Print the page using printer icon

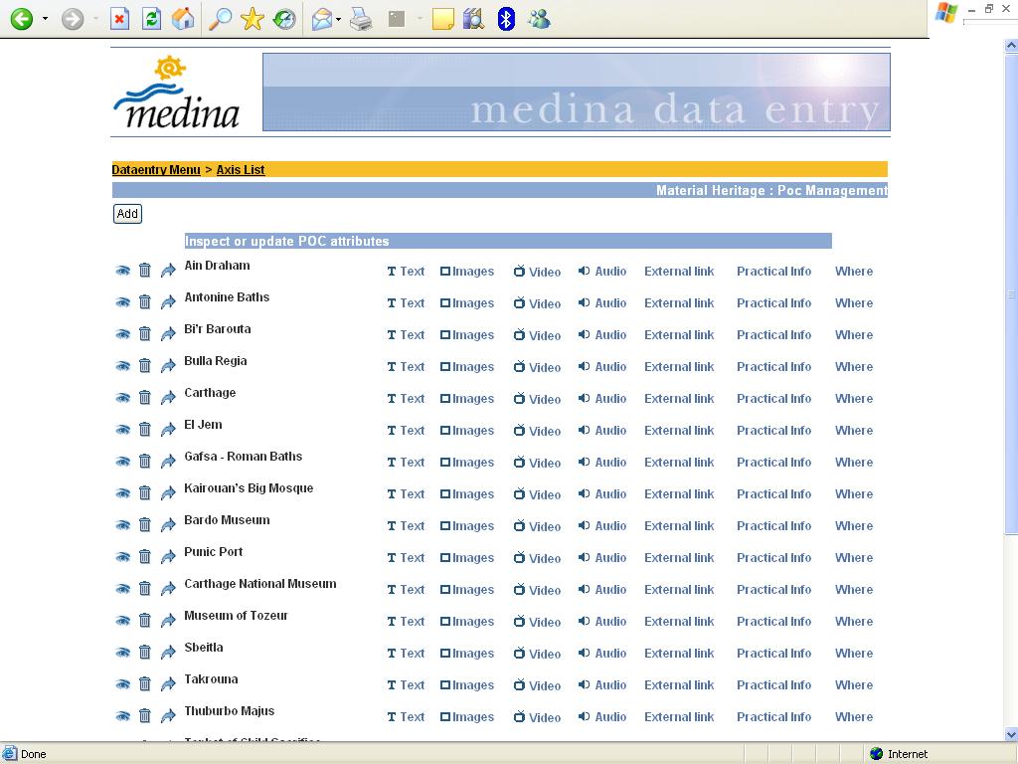click(x=361, y=20)
